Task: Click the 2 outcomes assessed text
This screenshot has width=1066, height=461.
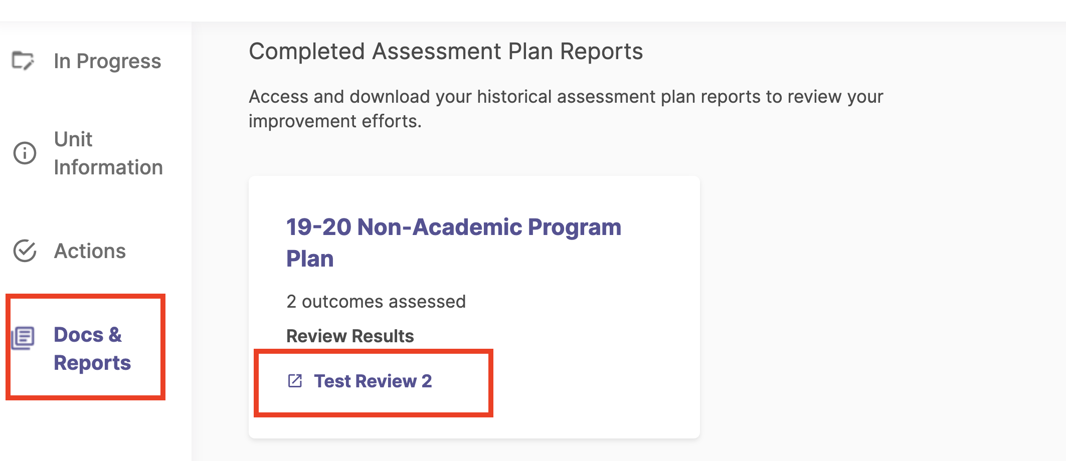Action: [x=376, y=301]
